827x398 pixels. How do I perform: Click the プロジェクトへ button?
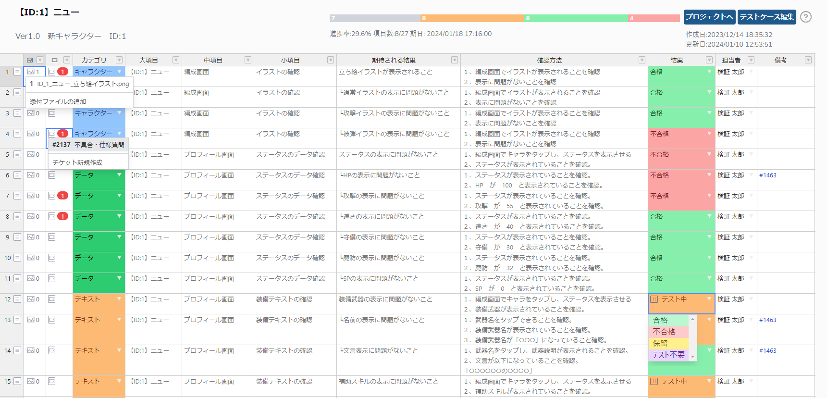(710, 17)
